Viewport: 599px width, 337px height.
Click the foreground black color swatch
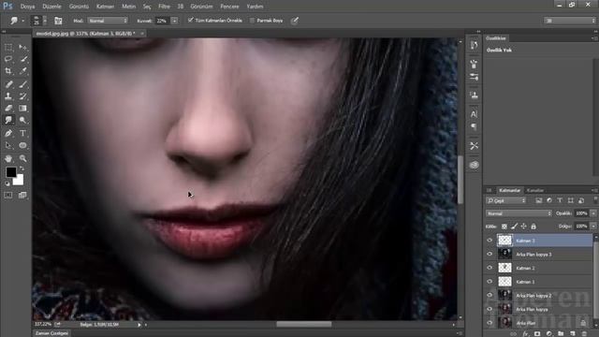pyautogui.click(x=10, y=172)
